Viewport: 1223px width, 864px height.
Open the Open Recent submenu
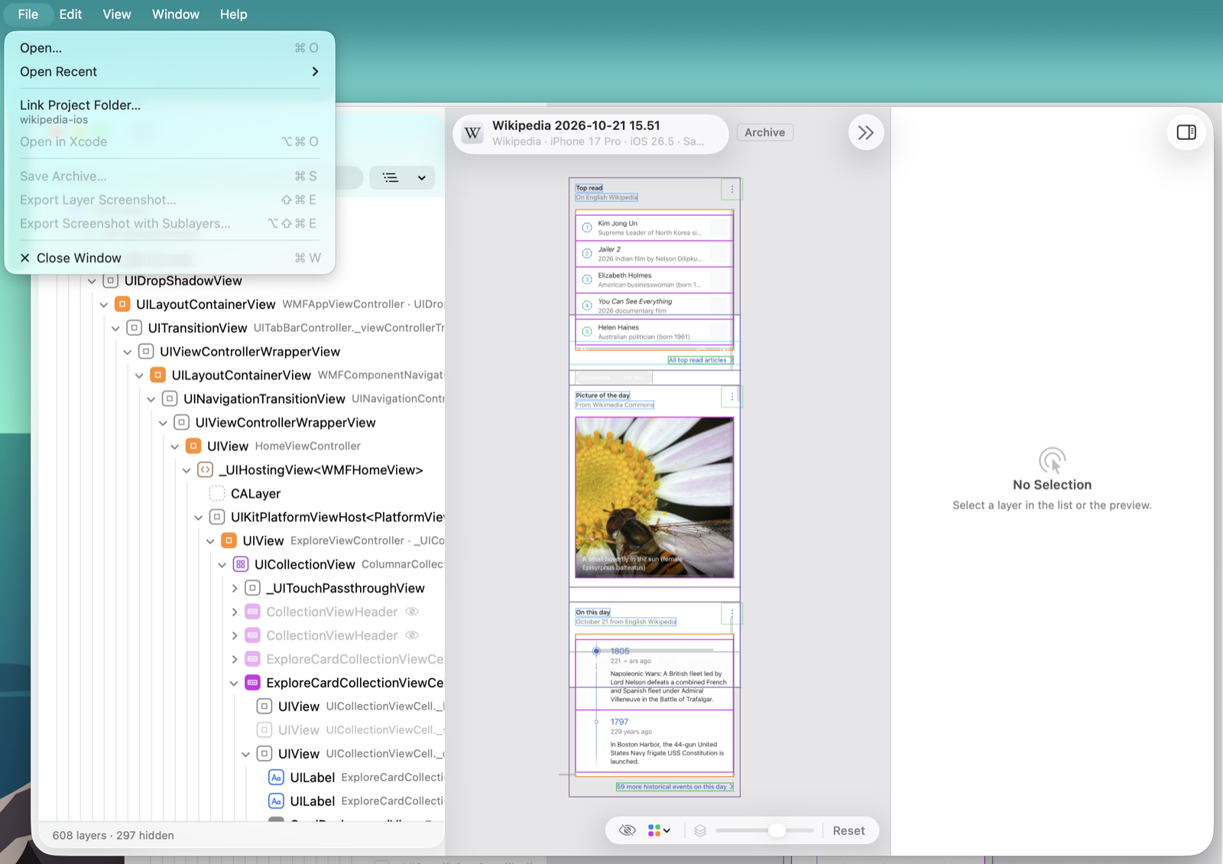point(170,71)
